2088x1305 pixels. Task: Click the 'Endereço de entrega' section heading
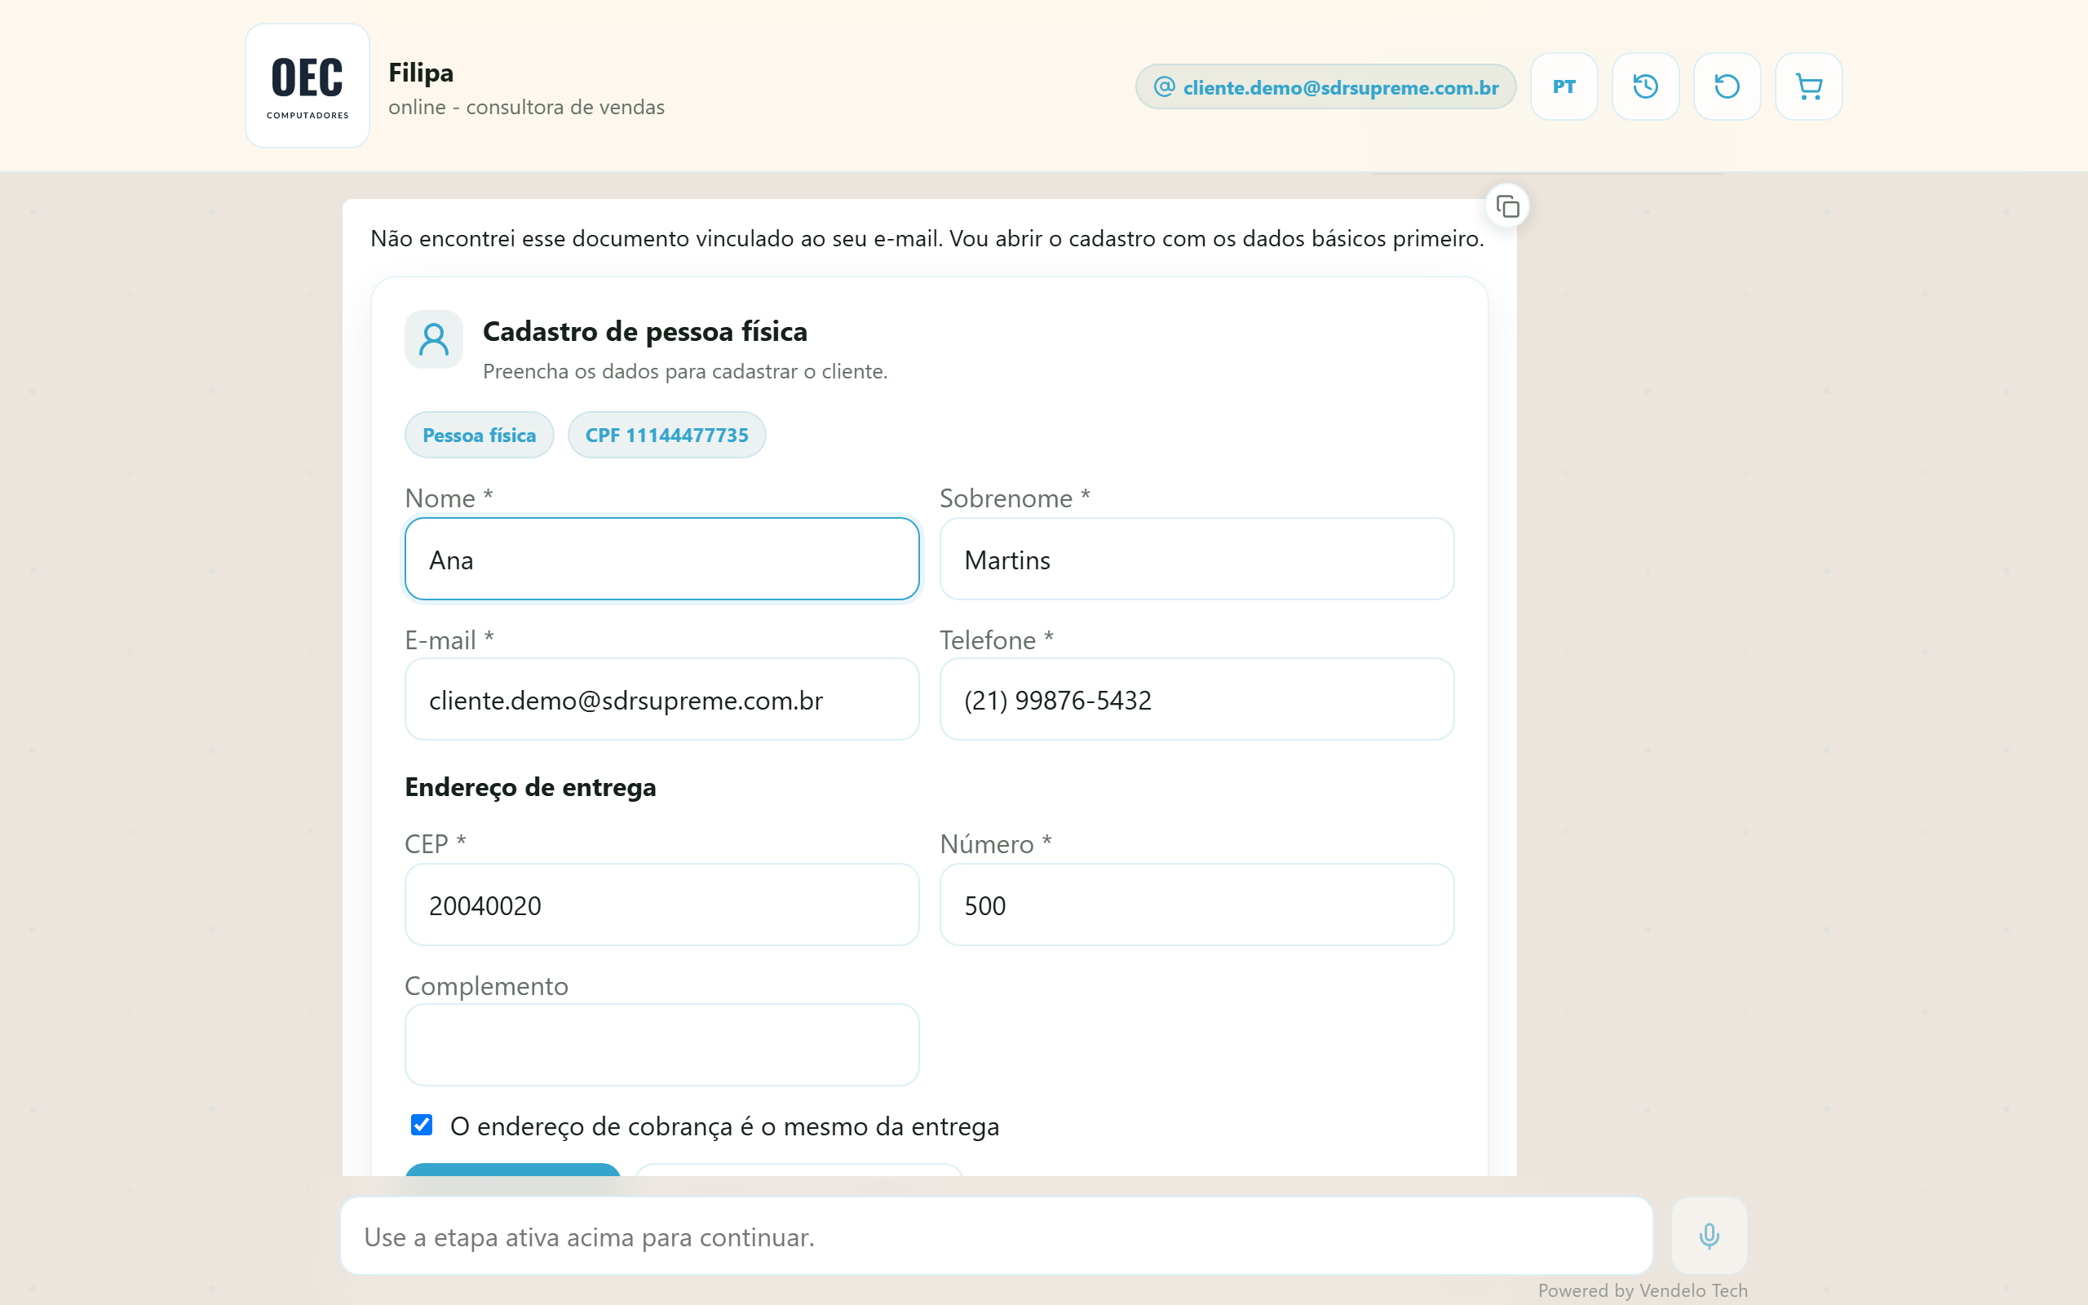[x=531, y=787]
